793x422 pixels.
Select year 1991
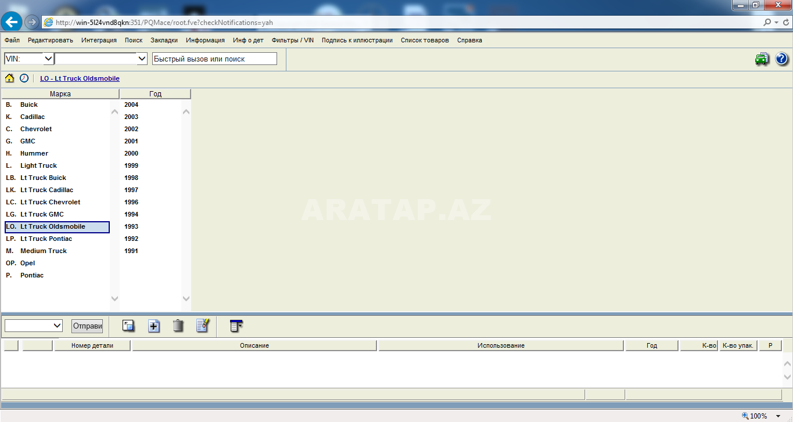[x=131, y=251]
